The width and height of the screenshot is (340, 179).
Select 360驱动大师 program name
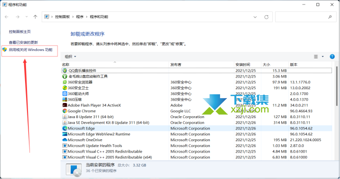click(78, 94)
